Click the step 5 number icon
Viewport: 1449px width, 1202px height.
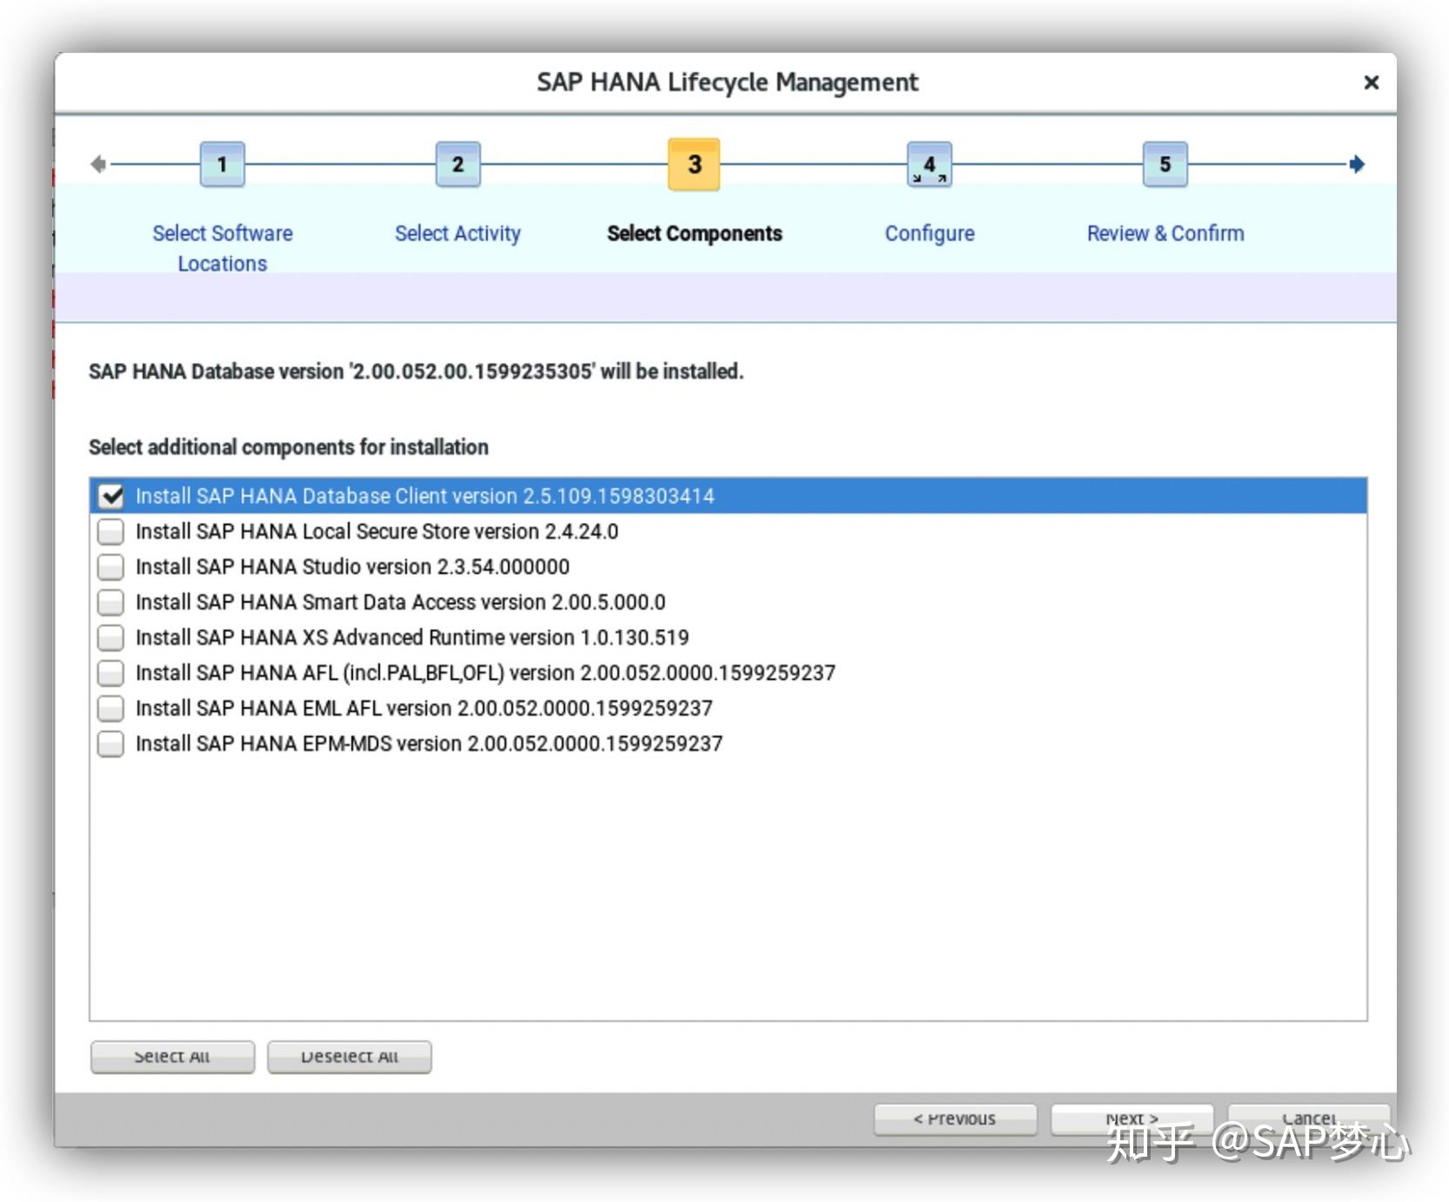pyautogui.click(x=1165, y=164)
